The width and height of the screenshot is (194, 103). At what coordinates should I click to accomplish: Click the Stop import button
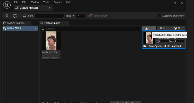[164, 28]
